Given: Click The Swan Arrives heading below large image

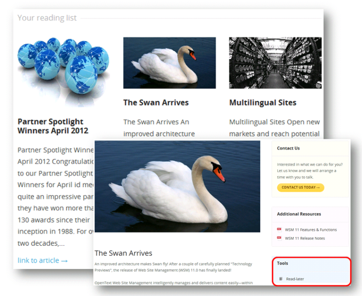Looking at the screenshot, I should coord(123,253).
